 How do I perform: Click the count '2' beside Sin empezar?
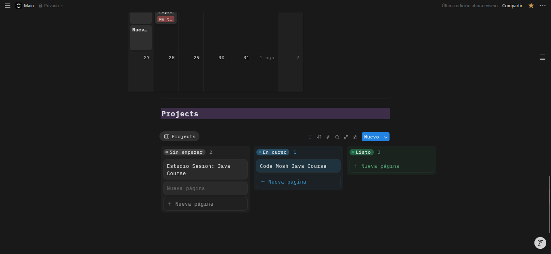click(x=211, y=152)
